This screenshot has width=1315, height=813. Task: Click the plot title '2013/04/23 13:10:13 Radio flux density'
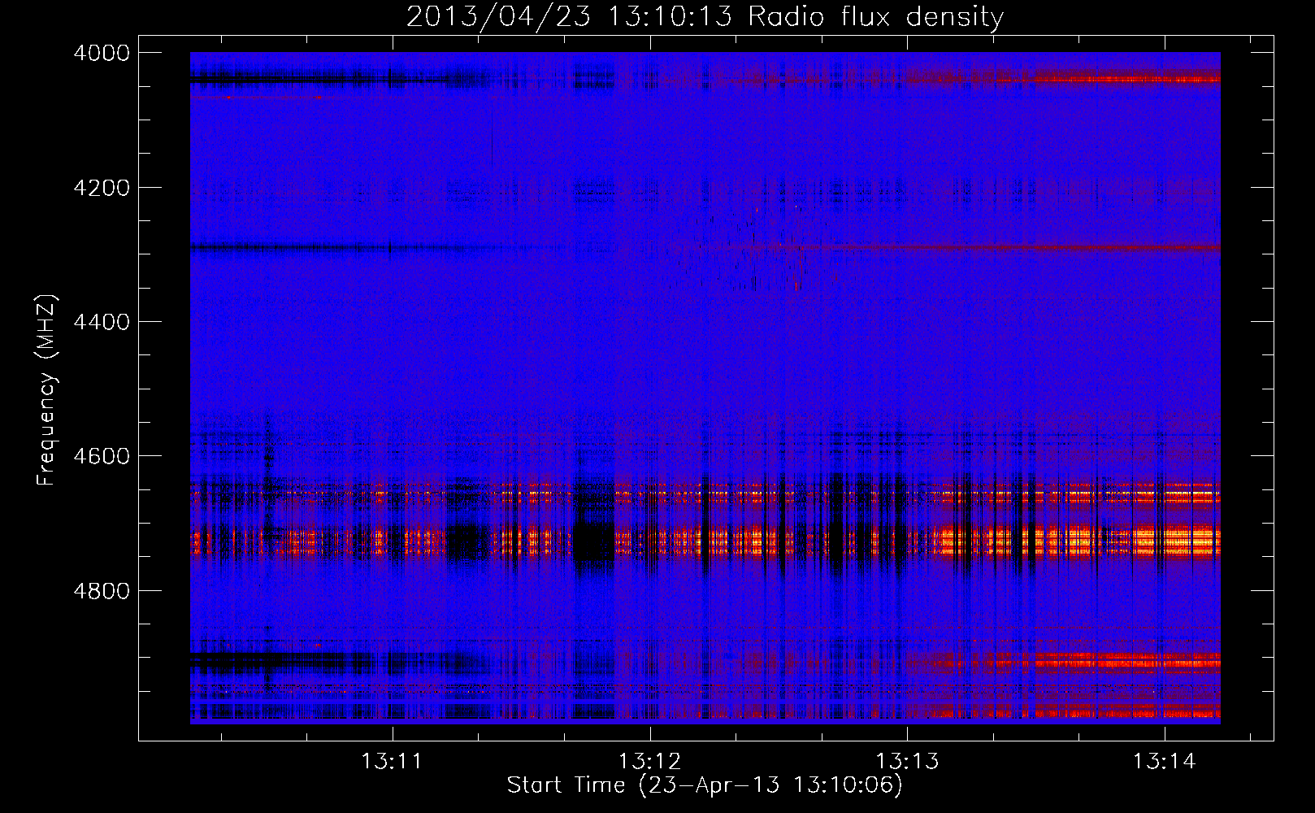705,16
